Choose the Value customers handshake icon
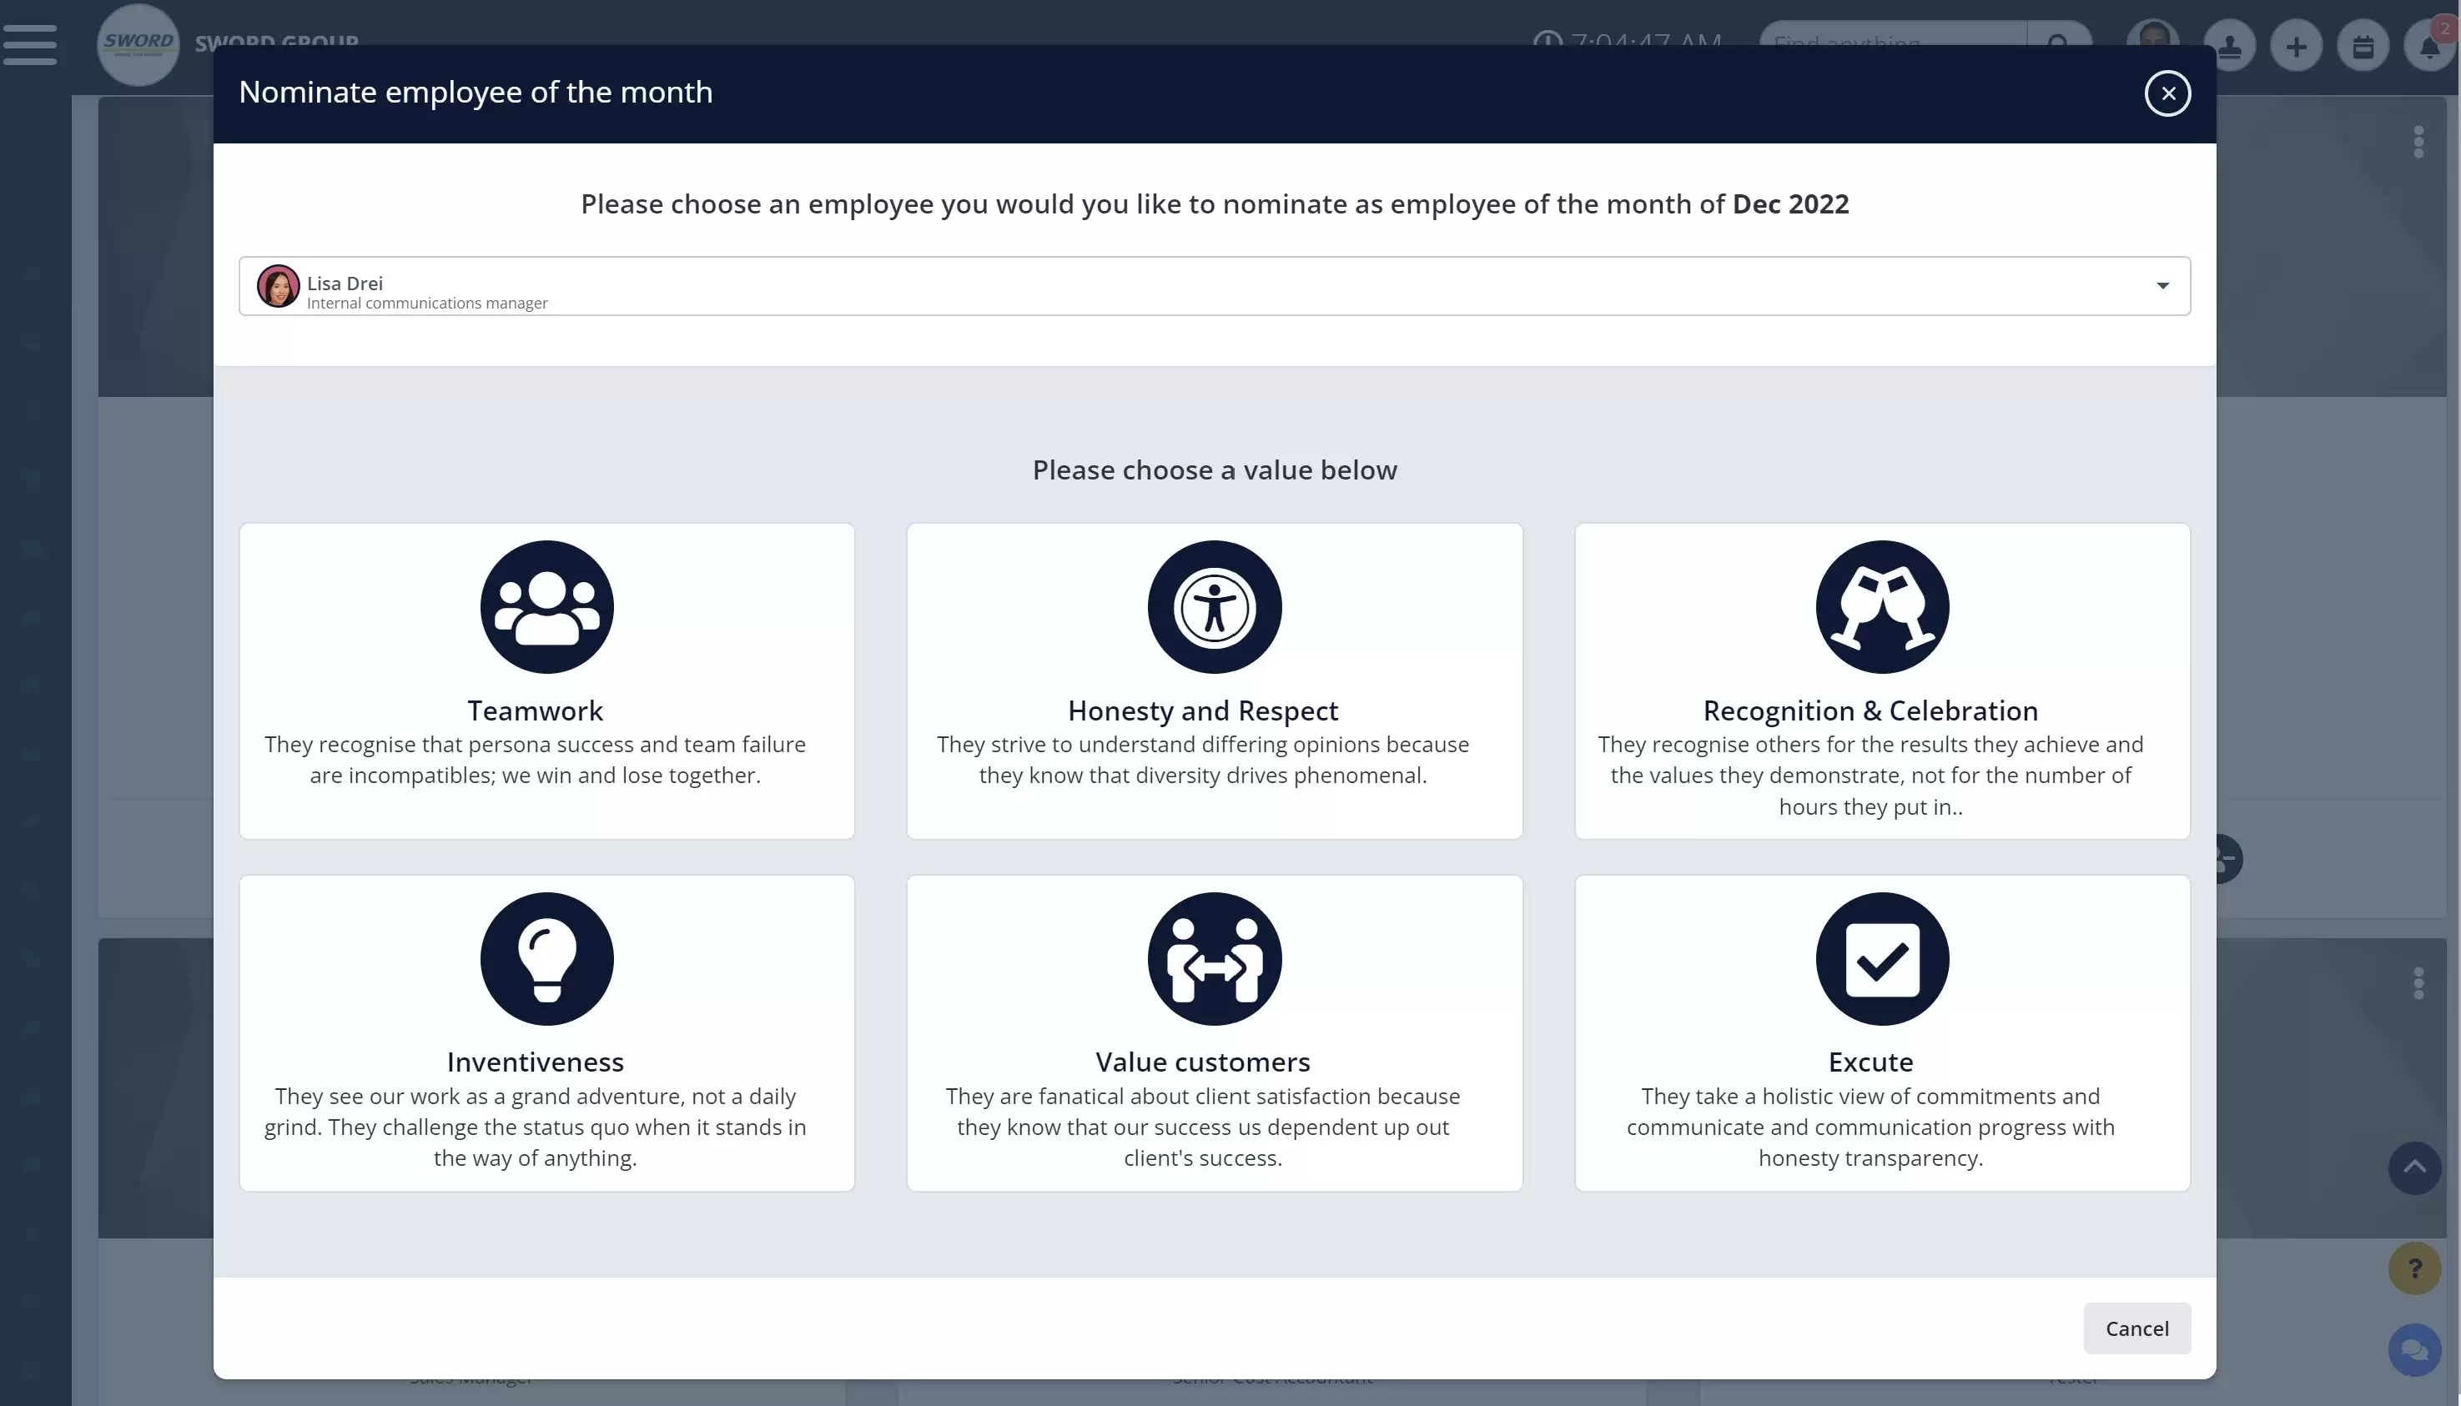2461x1406 pixels. [x=1214, y=958]
